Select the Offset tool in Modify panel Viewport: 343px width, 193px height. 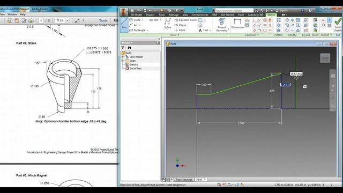pos(298,31)
